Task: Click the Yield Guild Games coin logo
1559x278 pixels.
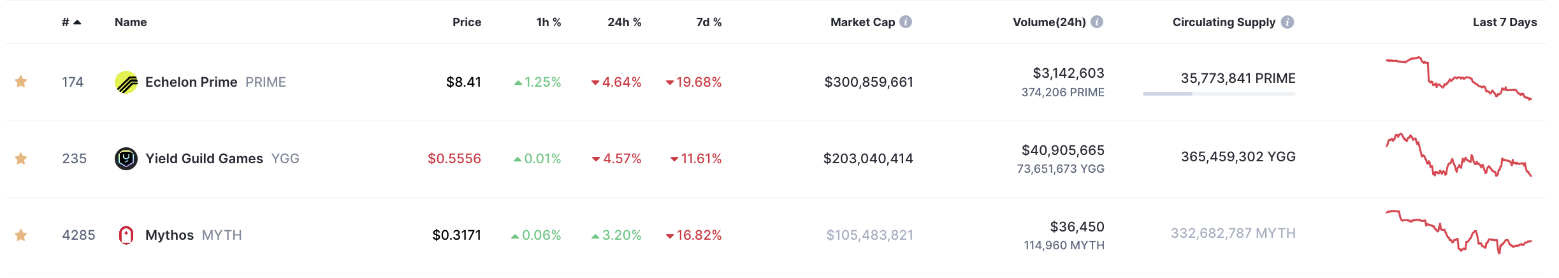Action: (x=126, y=159)
